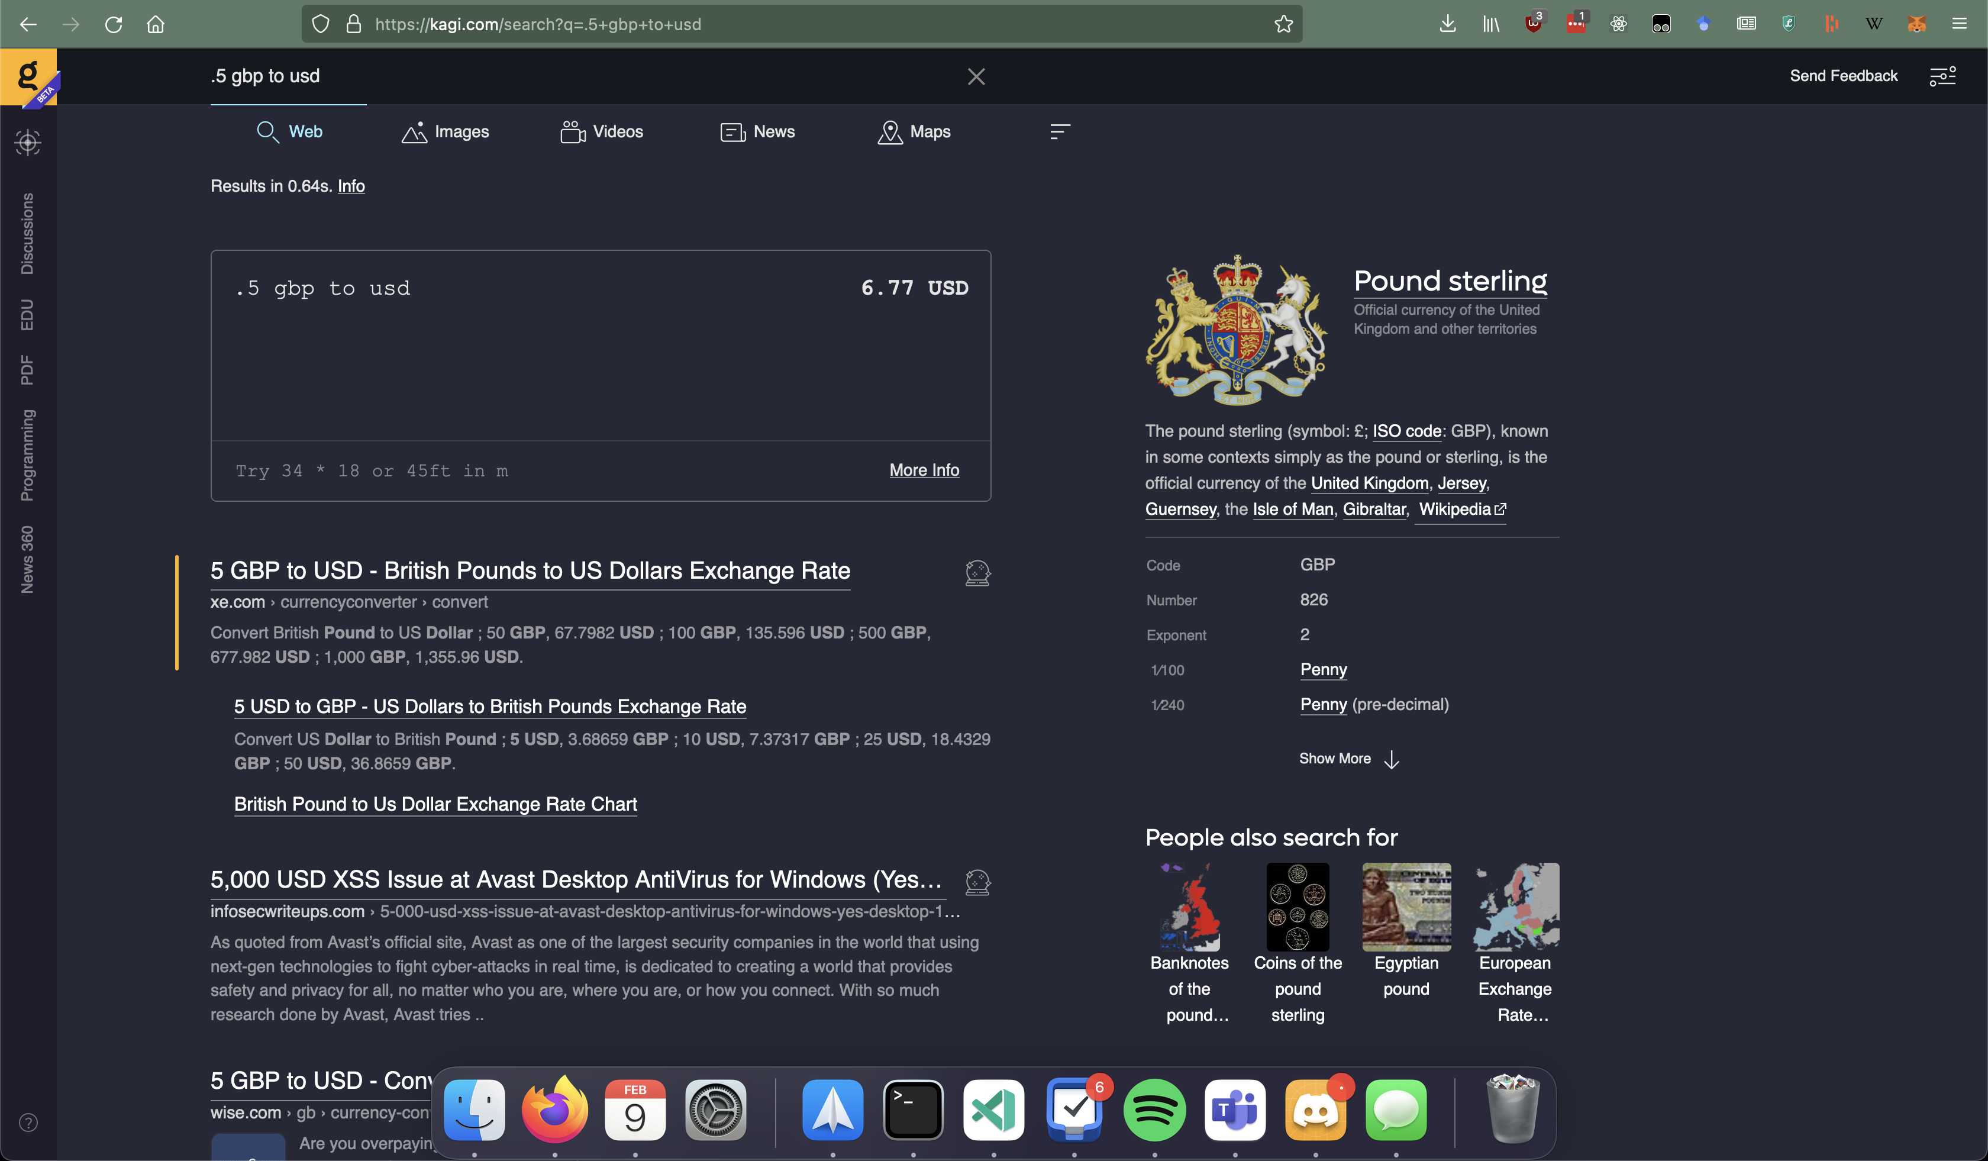Switch to the News tab

click(757, 132)
